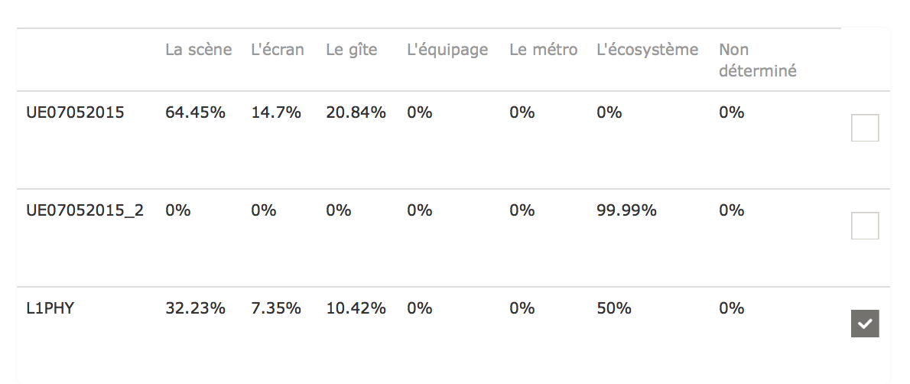Click the Le métro column header
This screenshot has width=910, height=384.
click(544, 50)
